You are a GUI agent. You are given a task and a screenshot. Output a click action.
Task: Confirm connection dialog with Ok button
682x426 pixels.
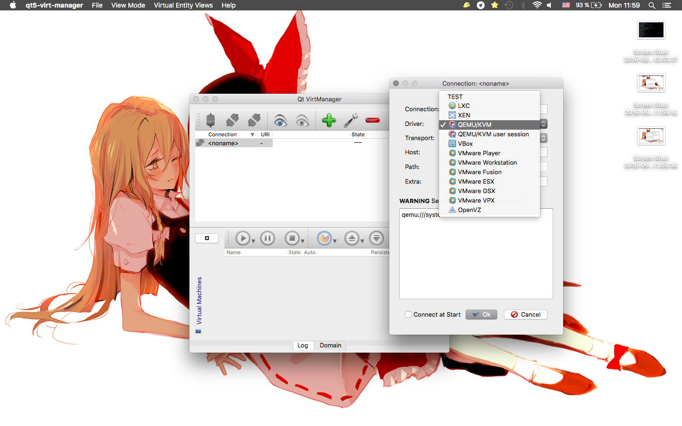point(481,314)
